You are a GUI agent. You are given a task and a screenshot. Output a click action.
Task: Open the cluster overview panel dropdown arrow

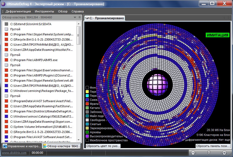75,17
